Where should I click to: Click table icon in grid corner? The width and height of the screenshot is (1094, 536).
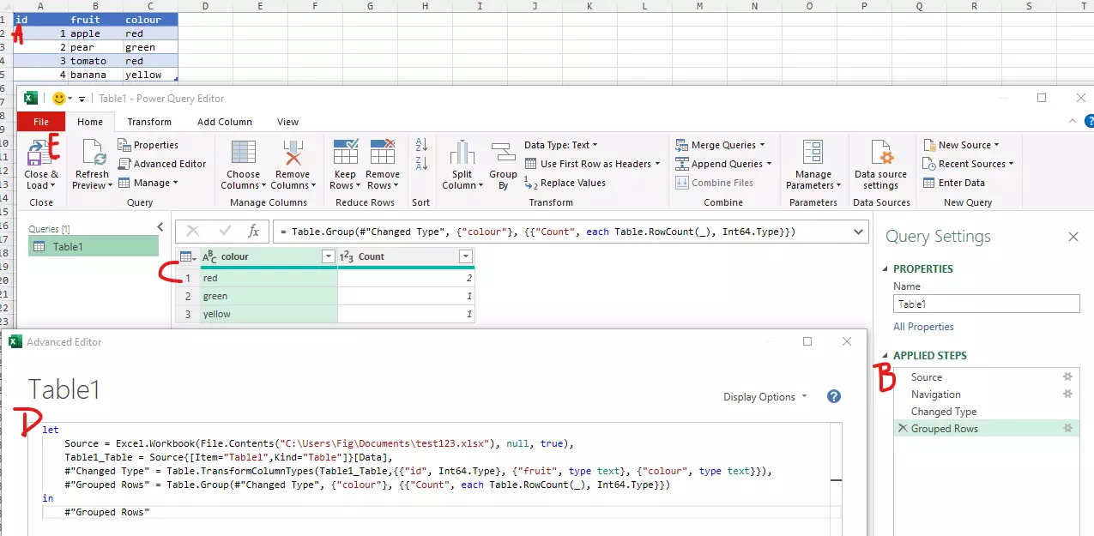click(187, 256)
